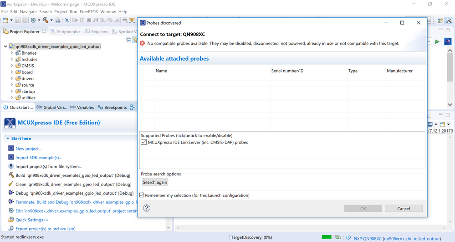The height and width of the screenshot is (242, 455).
Task: Select the startup folder in Project Explorer
Action: point(28,92)
